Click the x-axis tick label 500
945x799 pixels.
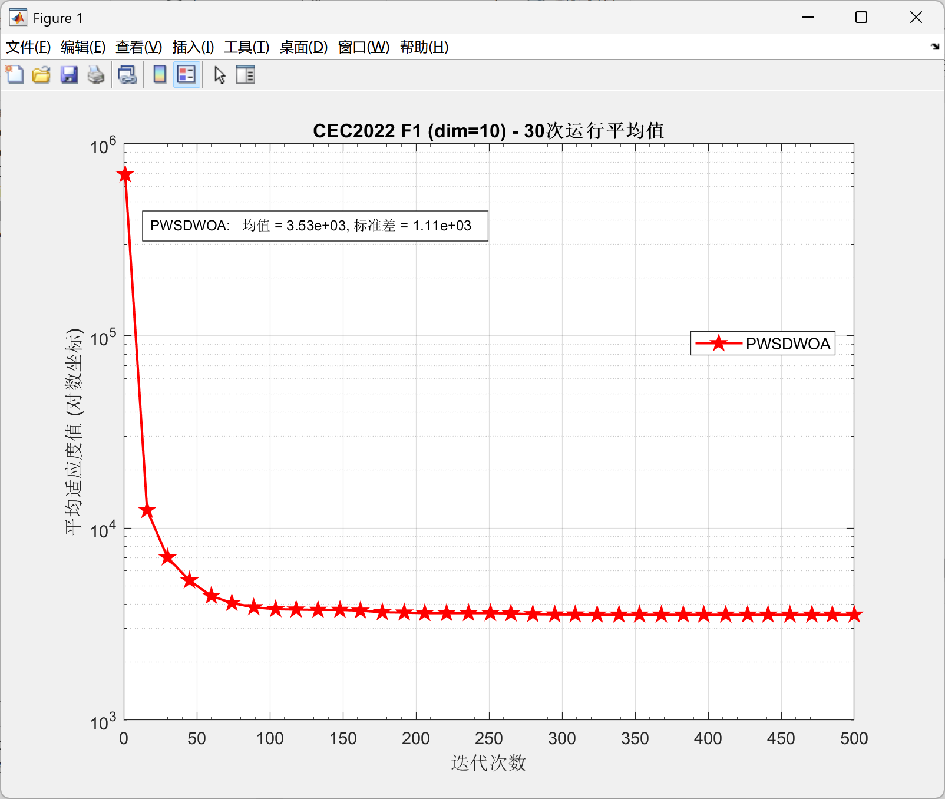[x=854, y=738]
